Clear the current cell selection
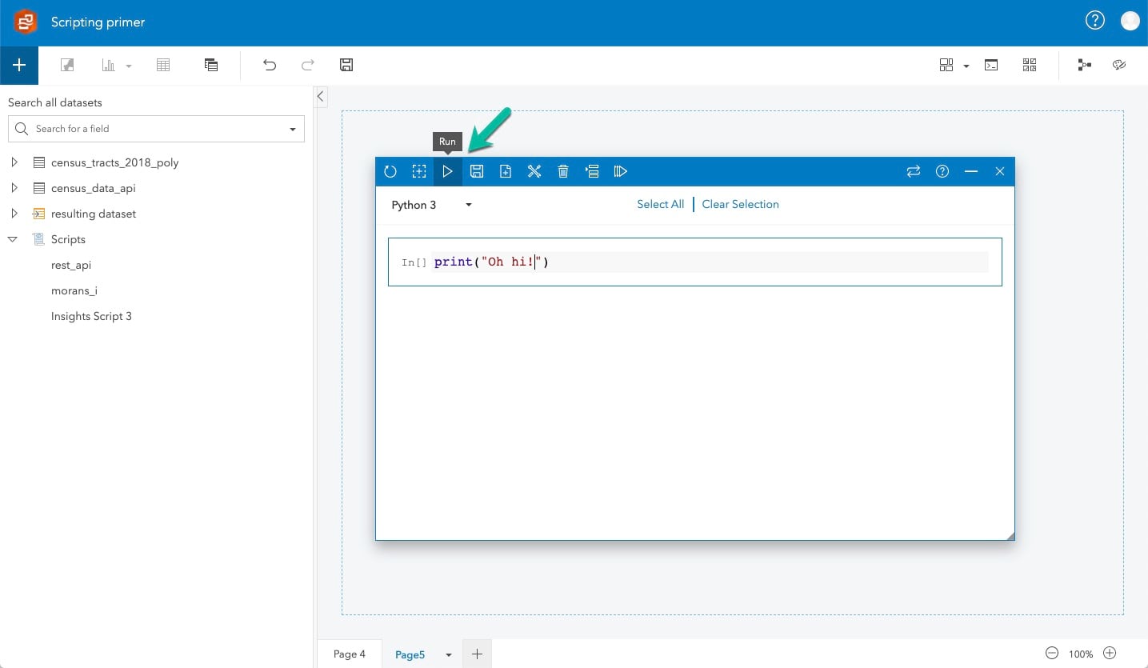Image resolution: width=1148 pixels, height=668 pixels. 739,204
